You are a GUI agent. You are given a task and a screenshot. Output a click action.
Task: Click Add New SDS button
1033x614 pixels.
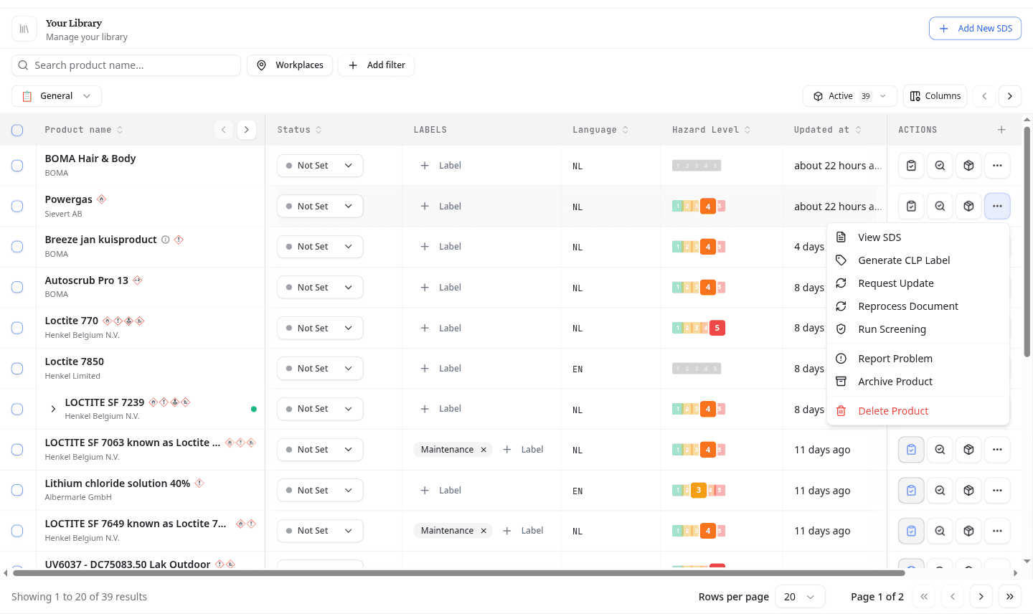pos(975,29)
